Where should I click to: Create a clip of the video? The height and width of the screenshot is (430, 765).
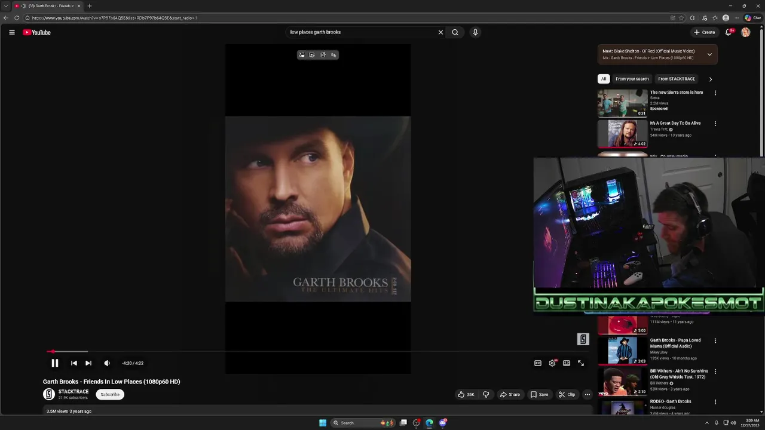pos(567,394)
